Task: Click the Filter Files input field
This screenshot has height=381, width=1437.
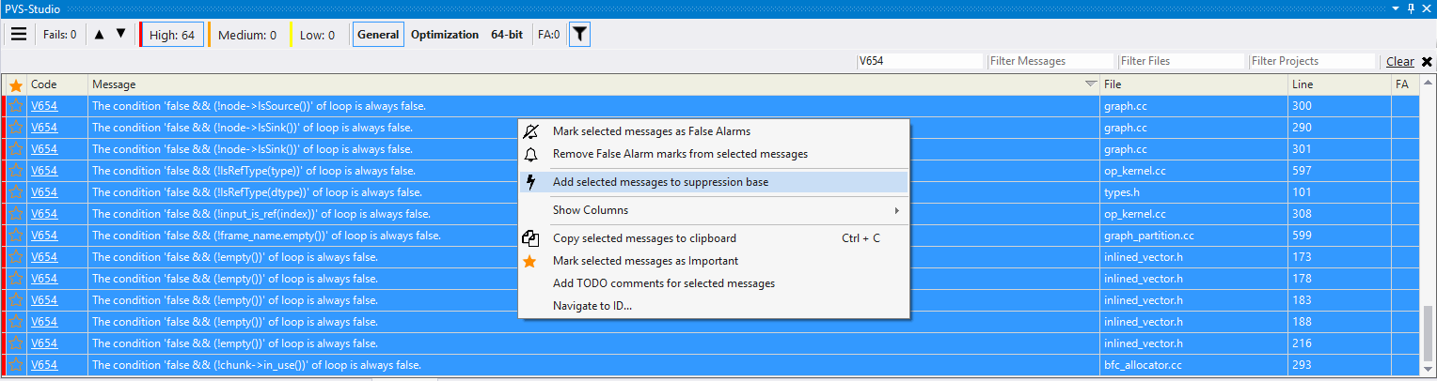Action: (1181, 61)
